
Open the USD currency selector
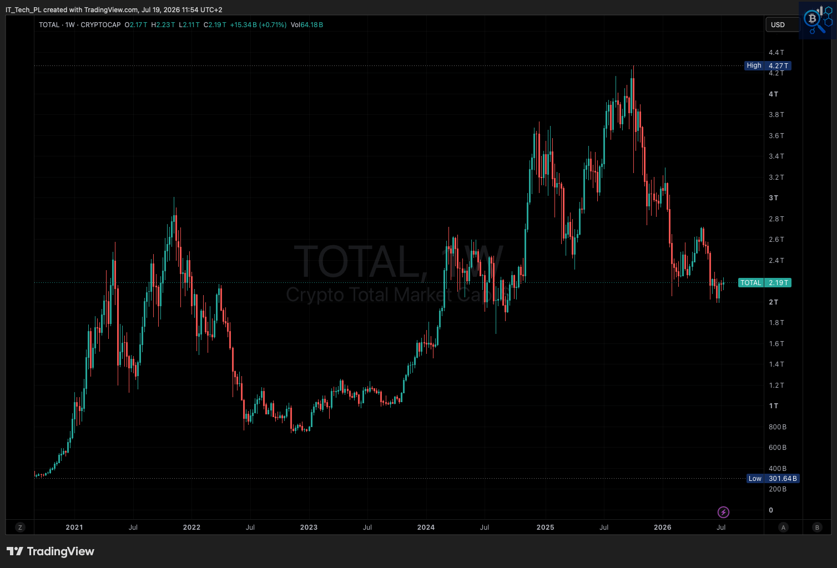[782, 24]
